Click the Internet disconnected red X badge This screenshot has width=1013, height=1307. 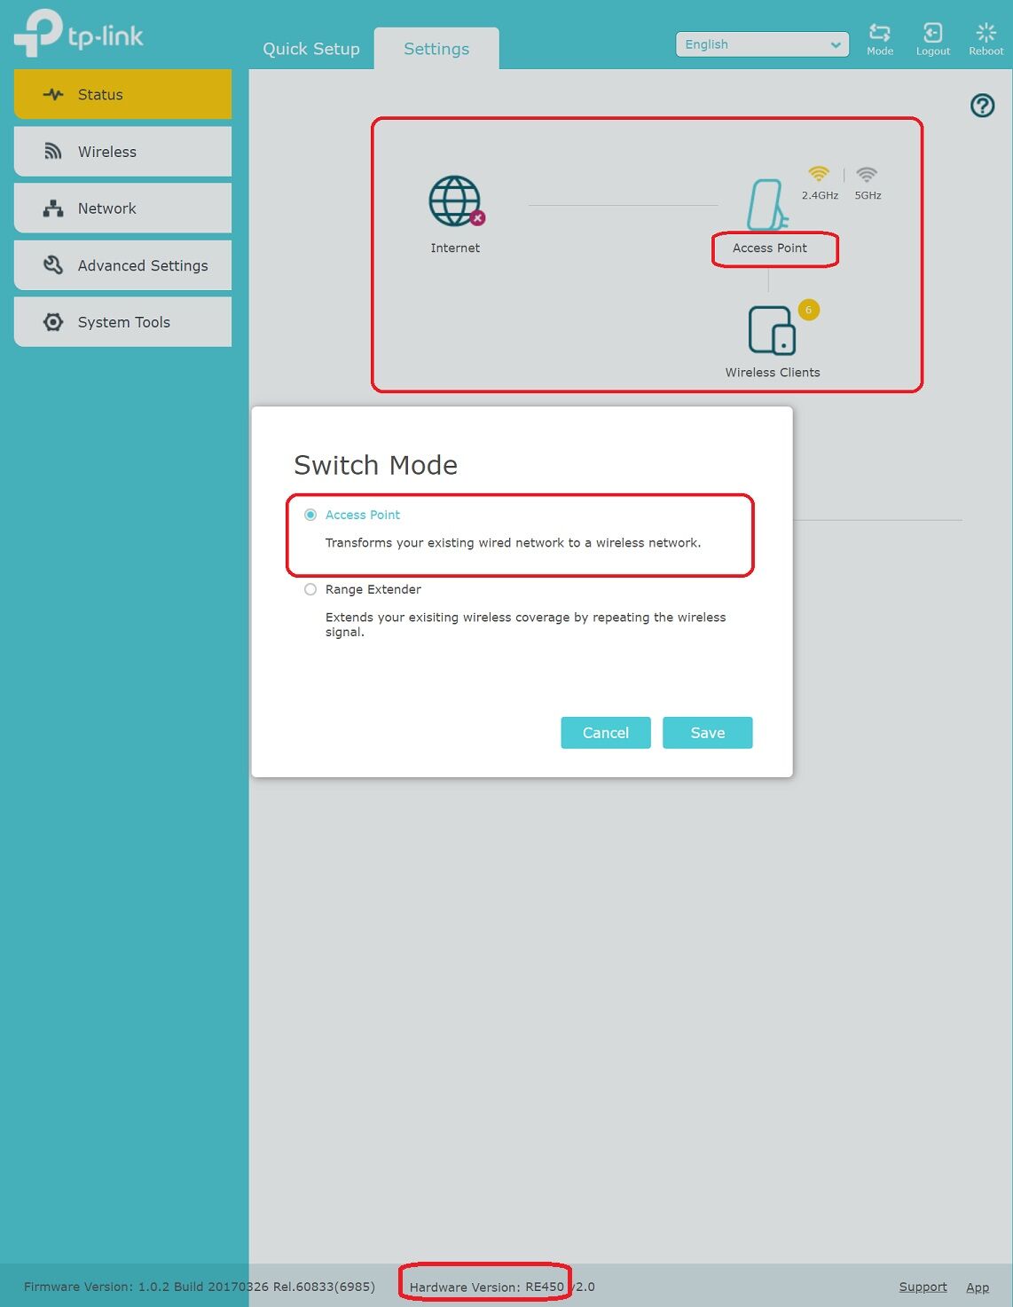click(x=477, y=217)
